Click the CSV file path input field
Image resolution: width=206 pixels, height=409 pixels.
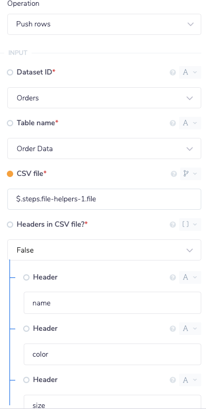(104, 199)
